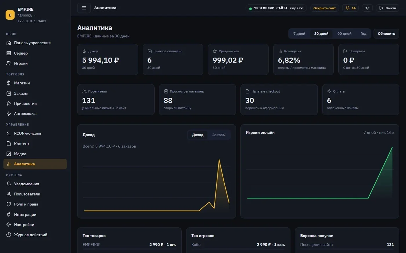Switch period to 7 дней

click(x=299, y=34)
